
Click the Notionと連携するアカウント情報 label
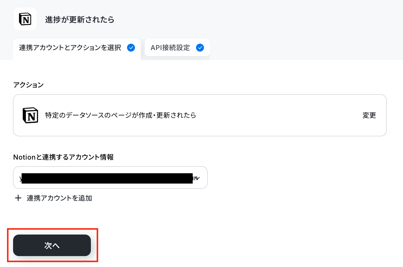pos(64,157)
